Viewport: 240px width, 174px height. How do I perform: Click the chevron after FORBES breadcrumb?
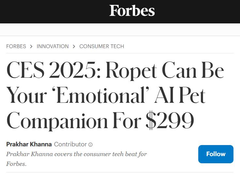click(31, 47)
